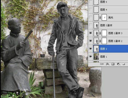Select layer named 图层 2 副本
This screenshot has height=98, width=128.
[106, 25]
